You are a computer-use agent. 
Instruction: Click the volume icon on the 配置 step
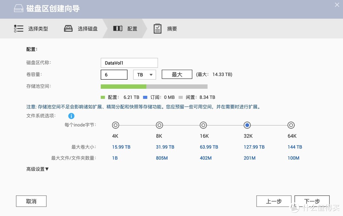pos(118,28)
